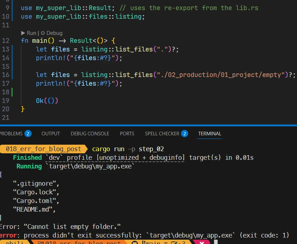Open the Output tab

(x=51, y=134)
